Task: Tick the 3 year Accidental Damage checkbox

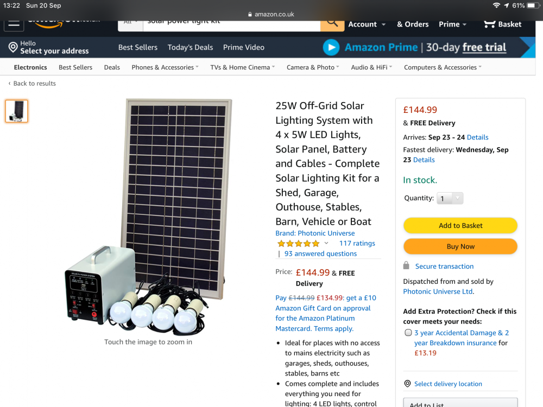Action: (x=408, y=333)
